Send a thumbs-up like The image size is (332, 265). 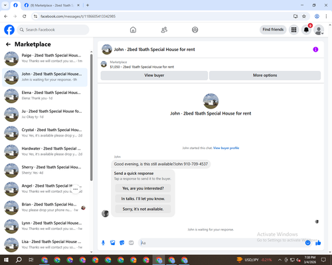(318, 243)
